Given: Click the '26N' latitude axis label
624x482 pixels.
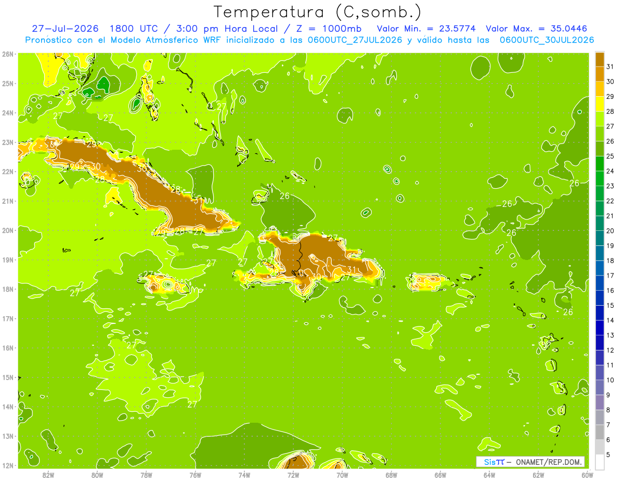Looking at the screenshot, I should pyautogui.click(x=8, y=54).
